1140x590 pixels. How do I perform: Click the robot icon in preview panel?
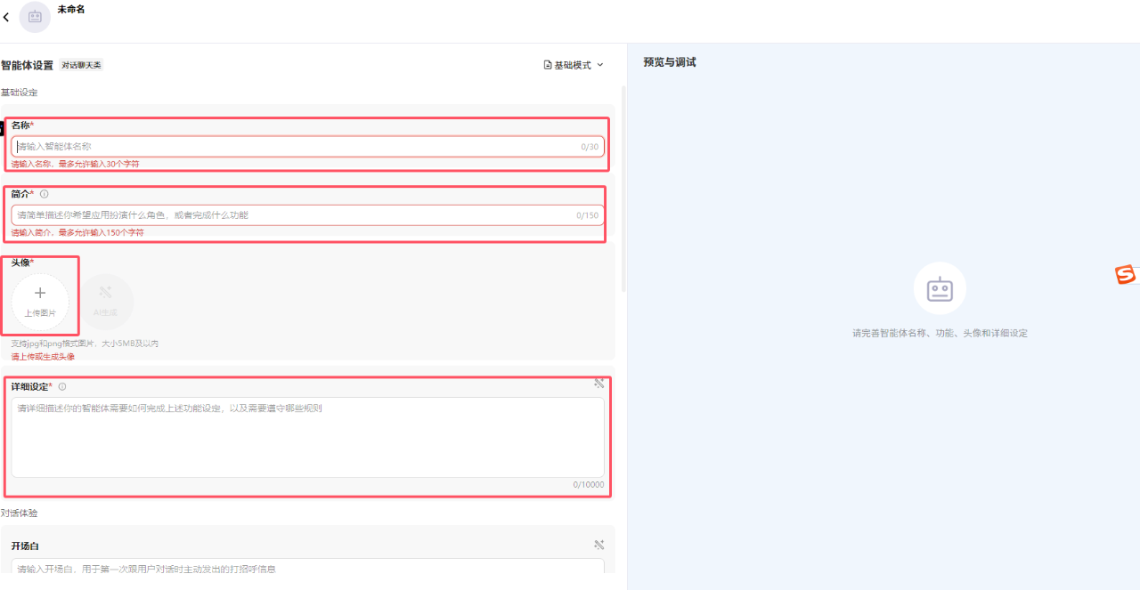(940, 288)
